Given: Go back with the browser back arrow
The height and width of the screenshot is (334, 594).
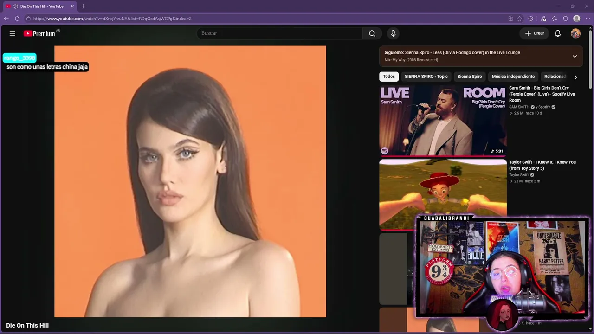Looking at the screenshot, I should [6, 19].
